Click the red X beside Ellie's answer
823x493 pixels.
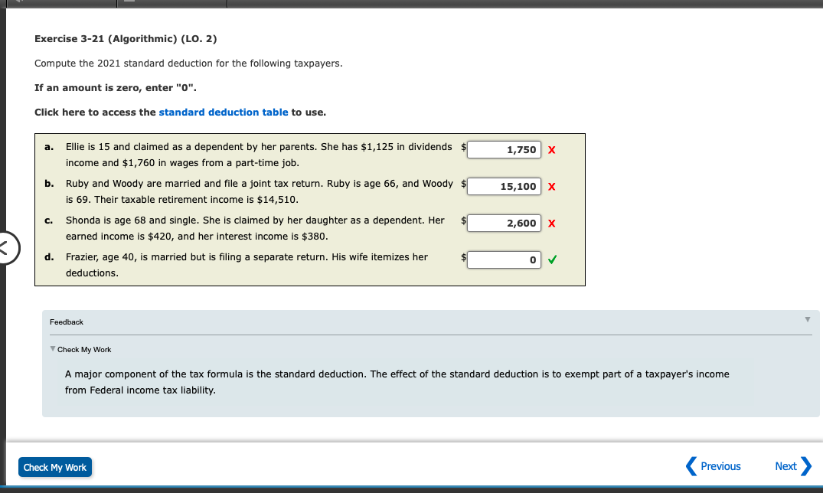tap(551, 149)
